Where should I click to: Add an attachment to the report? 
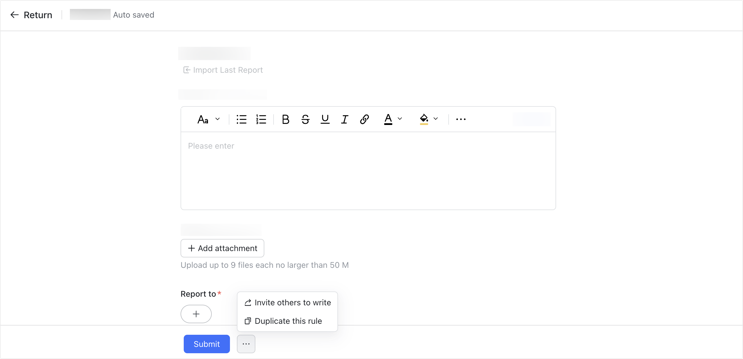222,248
